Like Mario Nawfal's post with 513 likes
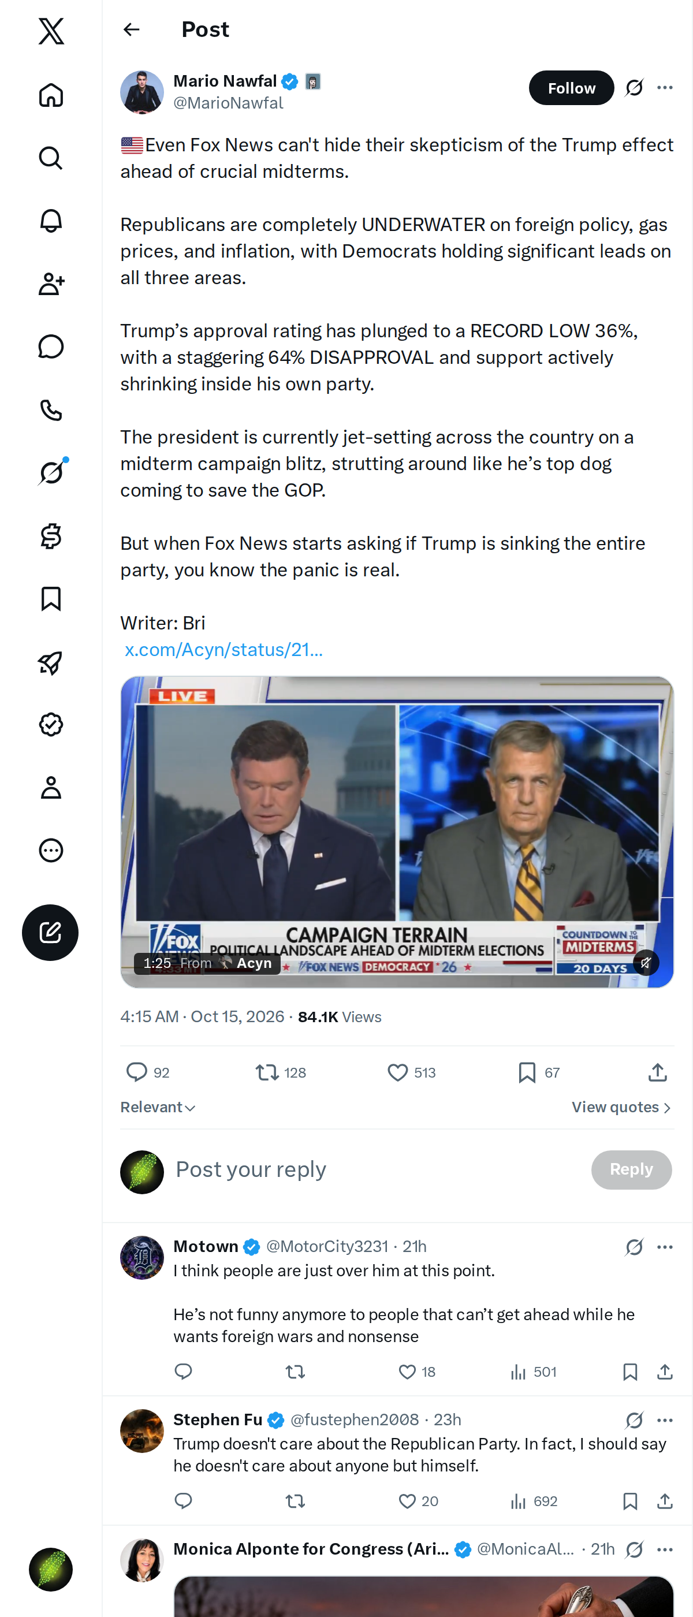 pyautogui.click(x=411, y=1072)
